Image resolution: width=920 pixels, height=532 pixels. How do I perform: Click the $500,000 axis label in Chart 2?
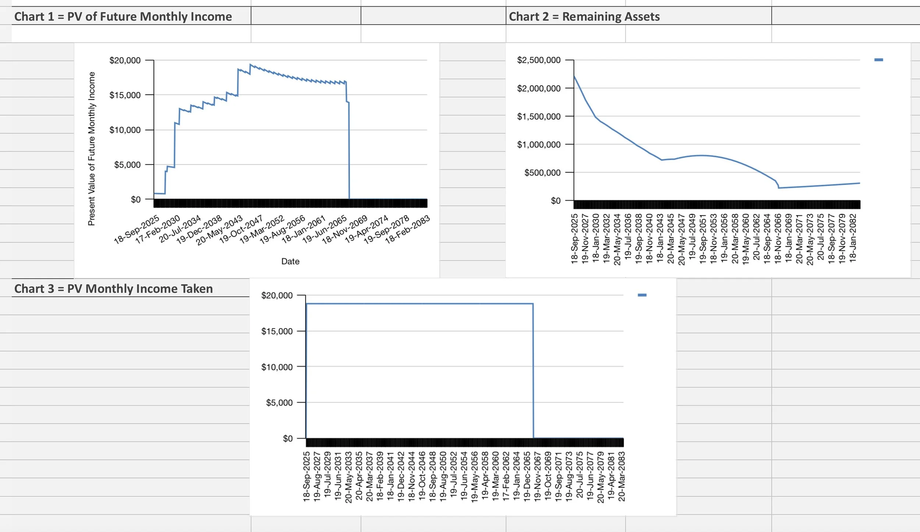pos(542,172)
